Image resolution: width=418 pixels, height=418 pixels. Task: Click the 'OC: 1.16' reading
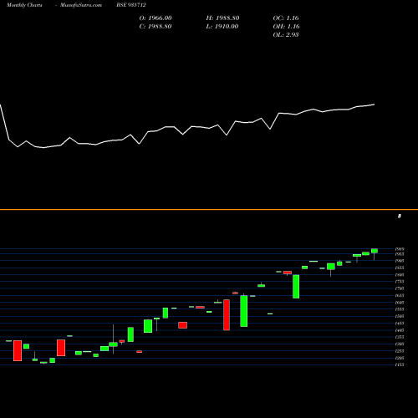coord(286,18)
